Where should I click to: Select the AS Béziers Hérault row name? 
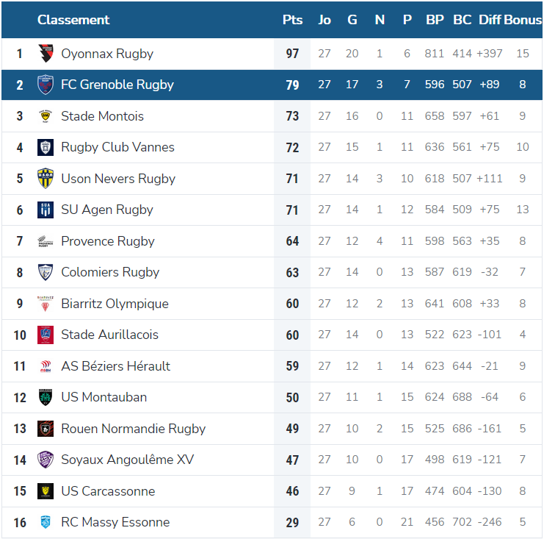(x=115, y=366)
